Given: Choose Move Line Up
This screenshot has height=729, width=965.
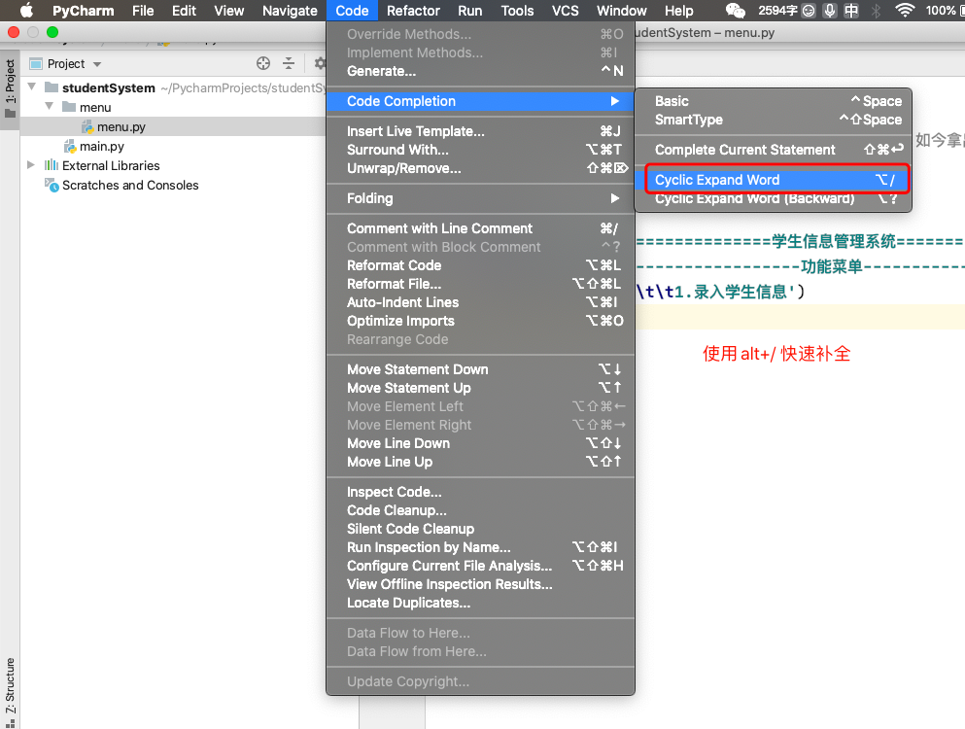Looking at the screenshot, I should [x=480, y=462].
